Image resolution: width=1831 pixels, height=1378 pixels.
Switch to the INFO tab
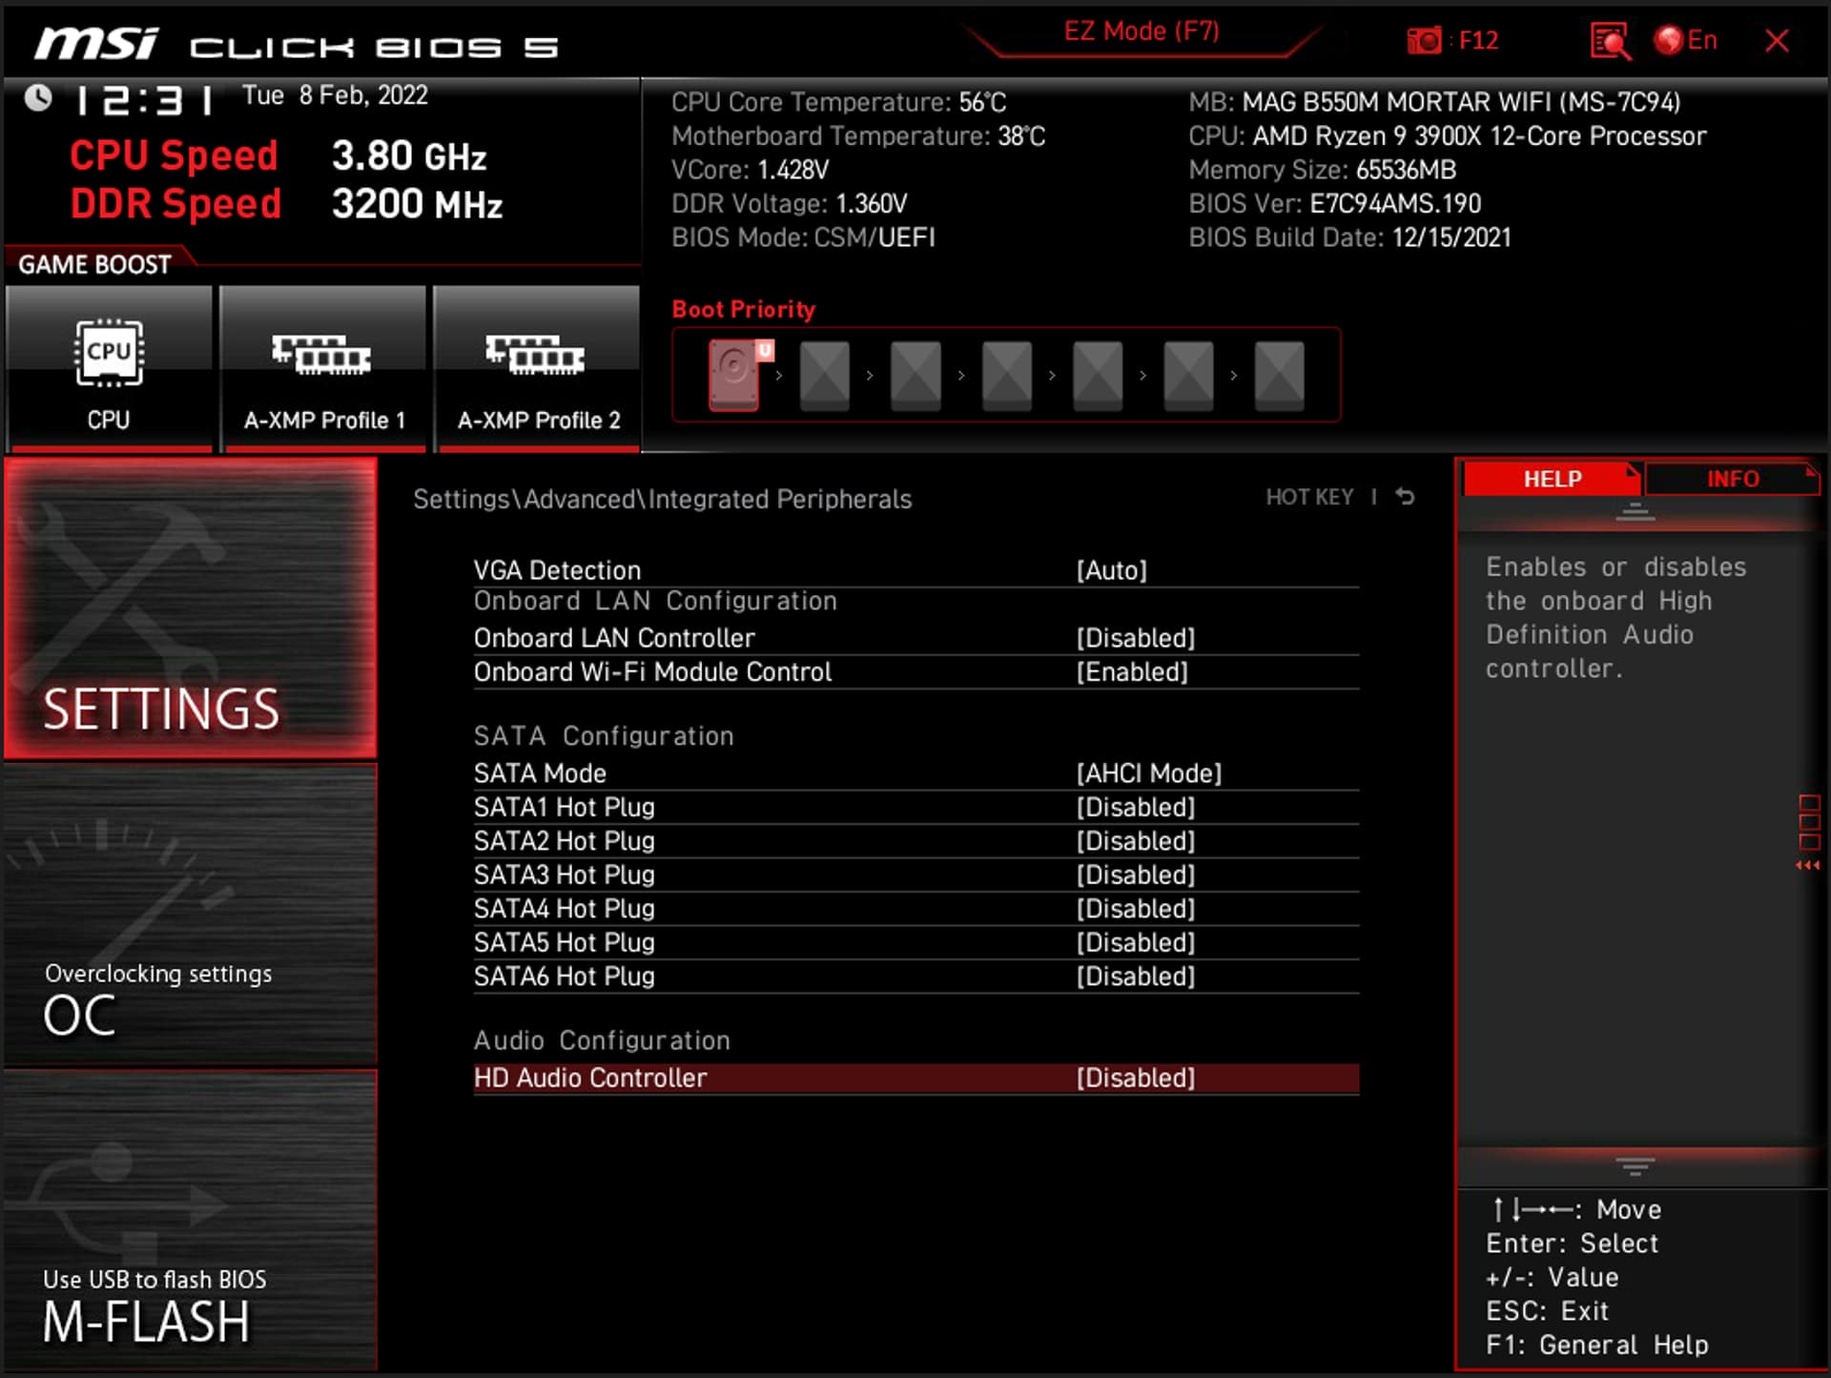pos(1732,479)
